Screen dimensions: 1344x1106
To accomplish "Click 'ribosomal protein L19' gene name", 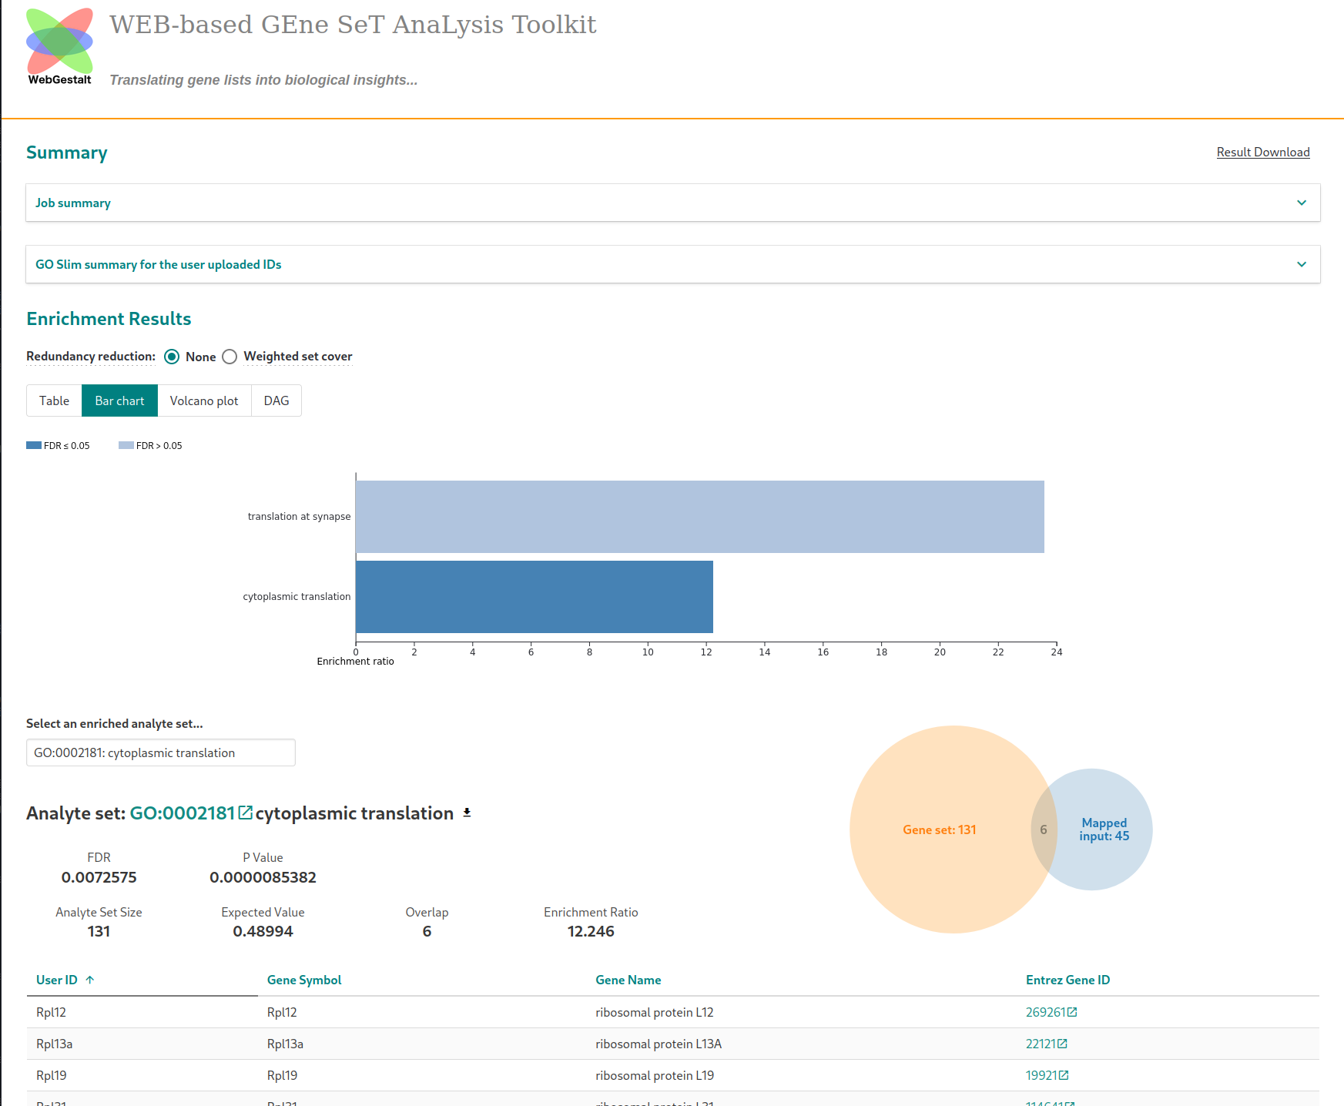I will pos(655,1075).
